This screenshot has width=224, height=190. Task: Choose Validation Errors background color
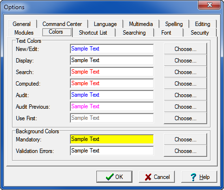[185, 151]
